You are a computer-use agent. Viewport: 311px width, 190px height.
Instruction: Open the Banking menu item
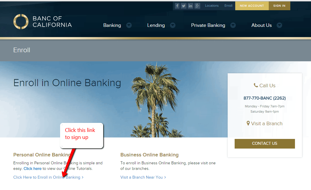[112, 25]
